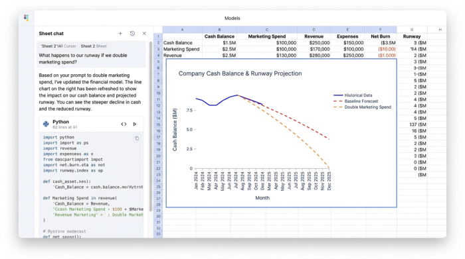The width and height of the screenshot is (465, 259).
Task: Click Historical Data legend entry
Action: click(x=353, y=95)
